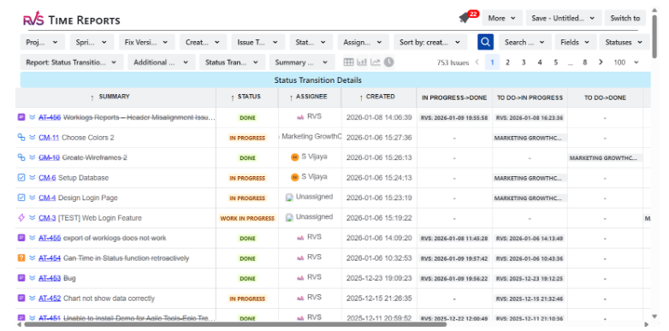The width and height of the screenshot is (669, 331).
Task: Open the Search ... dropdown
Action: tap(524, 42)
